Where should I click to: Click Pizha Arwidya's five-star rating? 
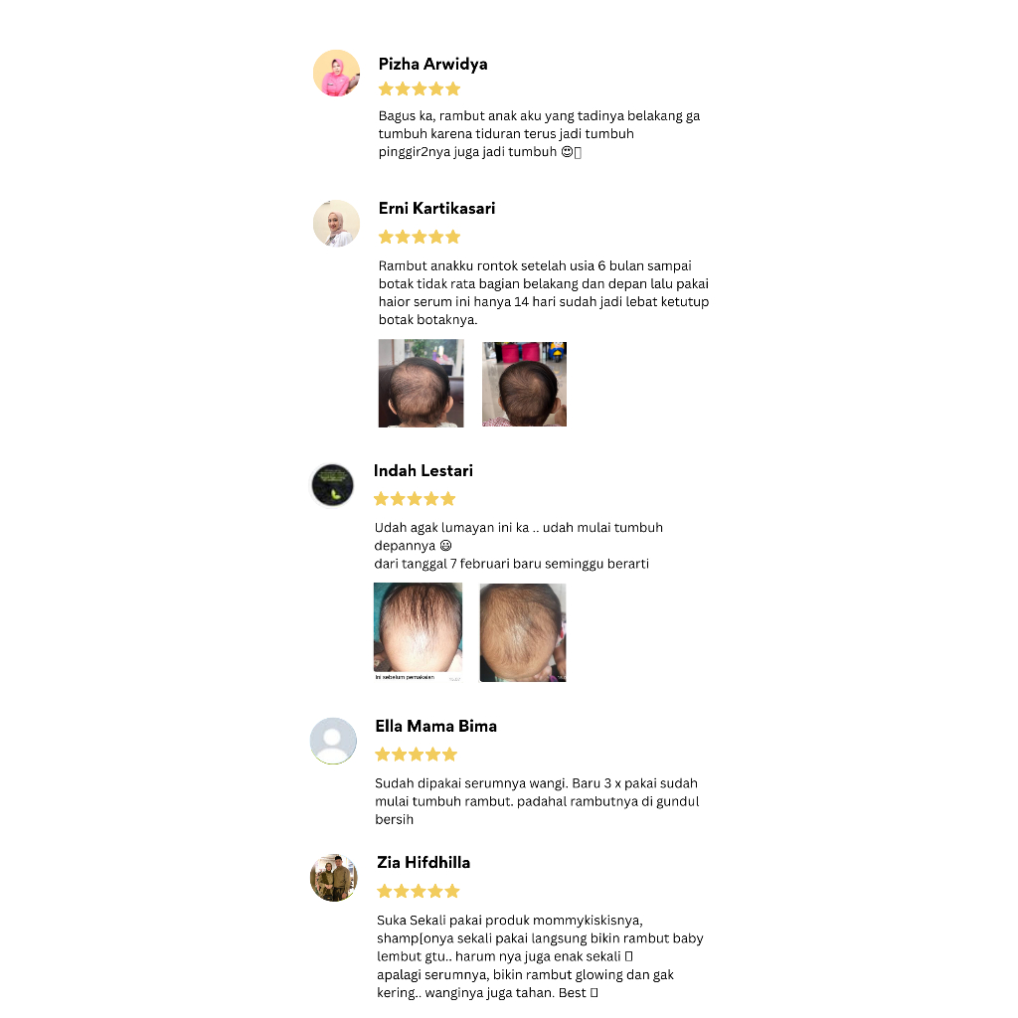pyautogui.click(x=420, y=88)
